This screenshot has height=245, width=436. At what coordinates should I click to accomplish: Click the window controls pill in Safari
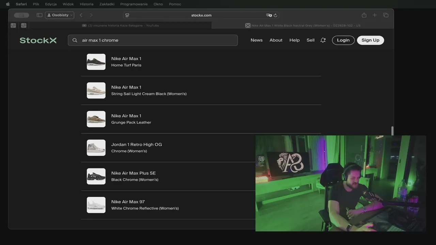21,15
